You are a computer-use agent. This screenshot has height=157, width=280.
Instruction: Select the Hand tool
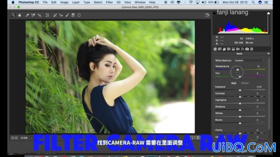pyautogui.click(x=19, y=15)
